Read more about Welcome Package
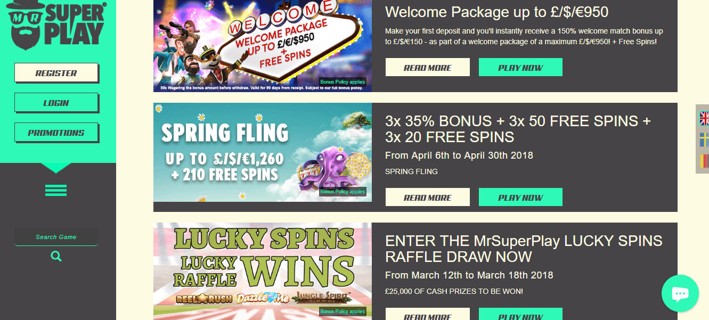 point(428,68)
